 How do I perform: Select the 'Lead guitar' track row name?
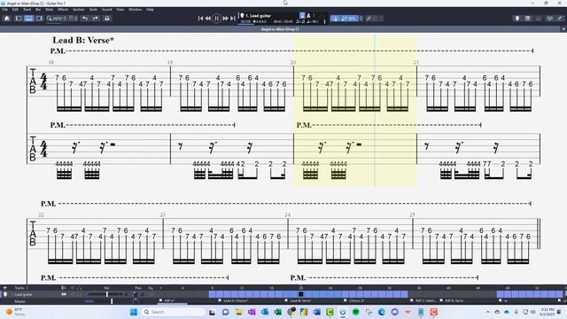tap(23, 294)
